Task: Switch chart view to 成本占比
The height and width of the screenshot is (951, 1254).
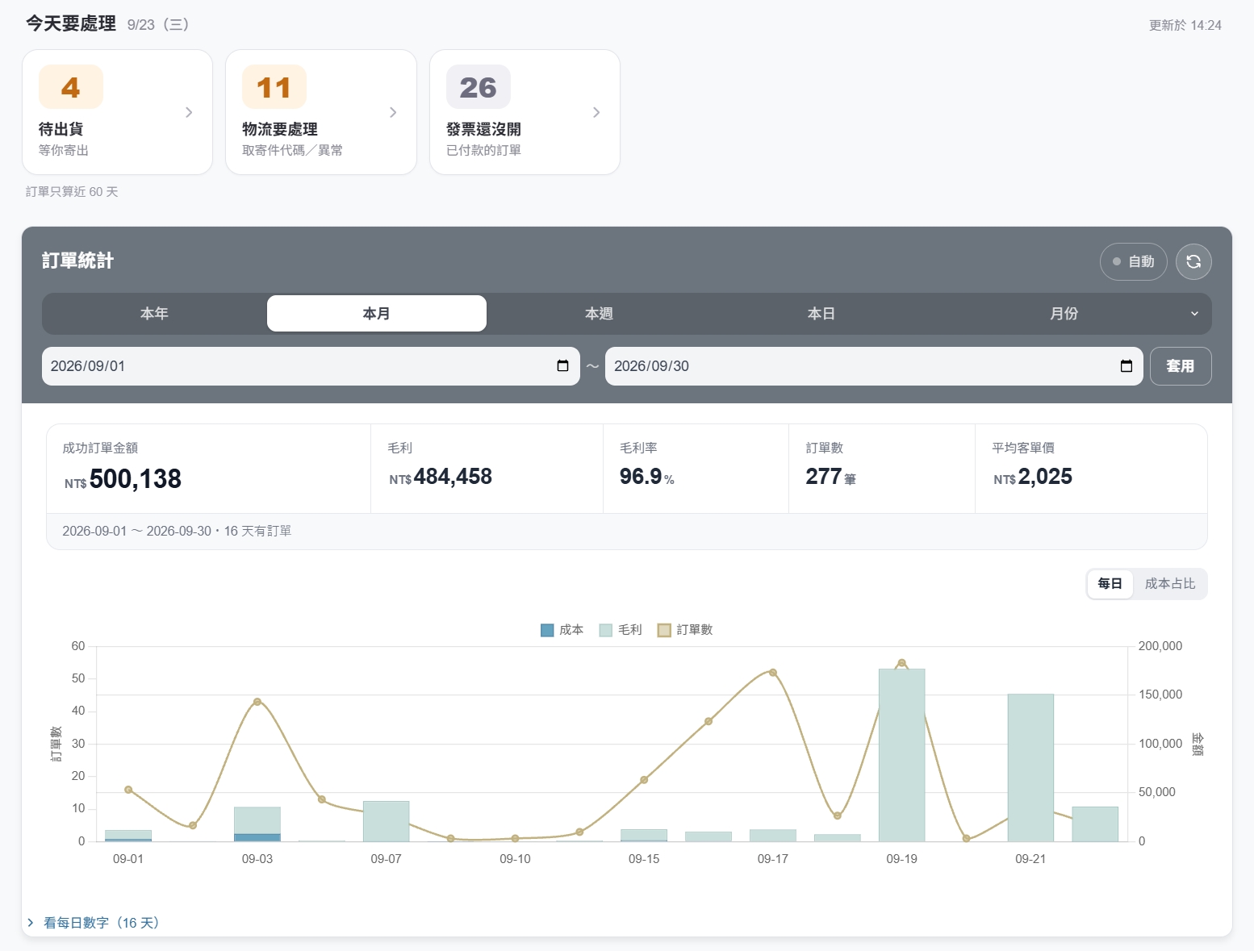Action: pyautogui.click(x=1169, y=583)
